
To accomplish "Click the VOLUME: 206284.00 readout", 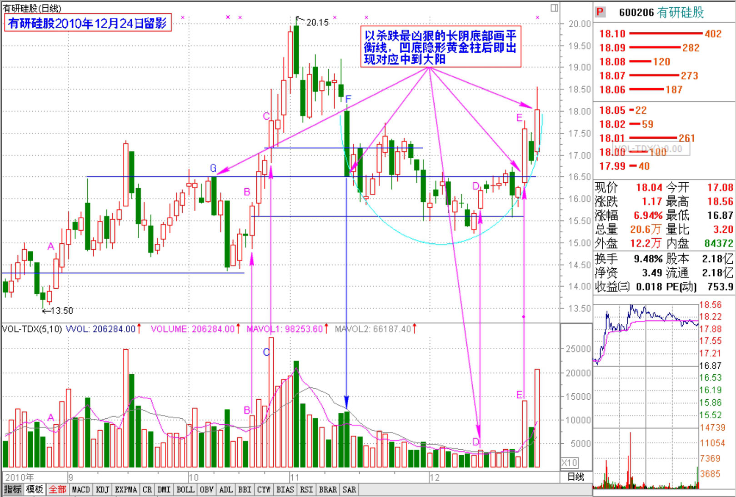I will click(193, 329).
